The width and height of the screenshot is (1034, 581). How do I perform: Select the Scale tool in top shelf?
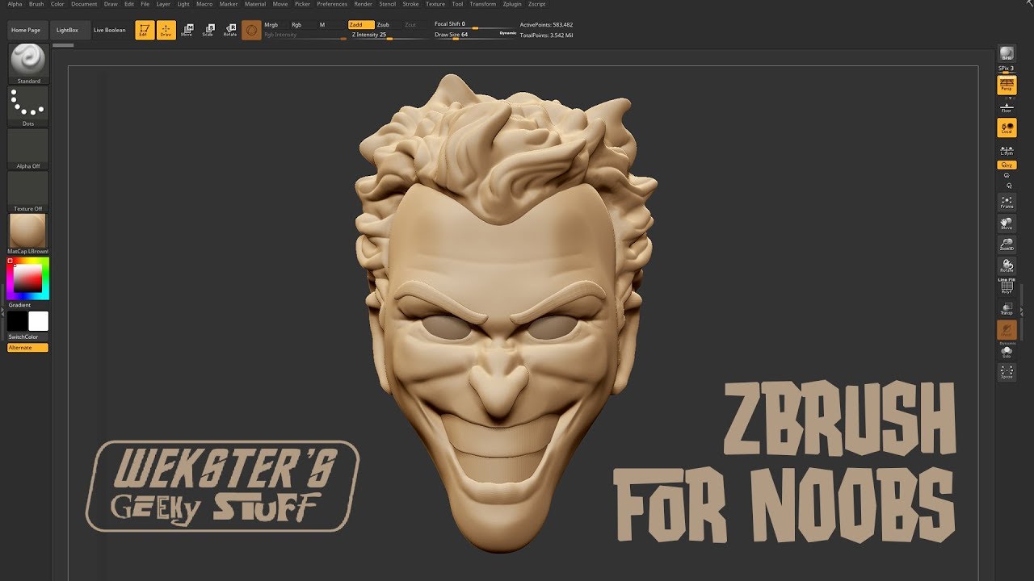pos(208,31)
